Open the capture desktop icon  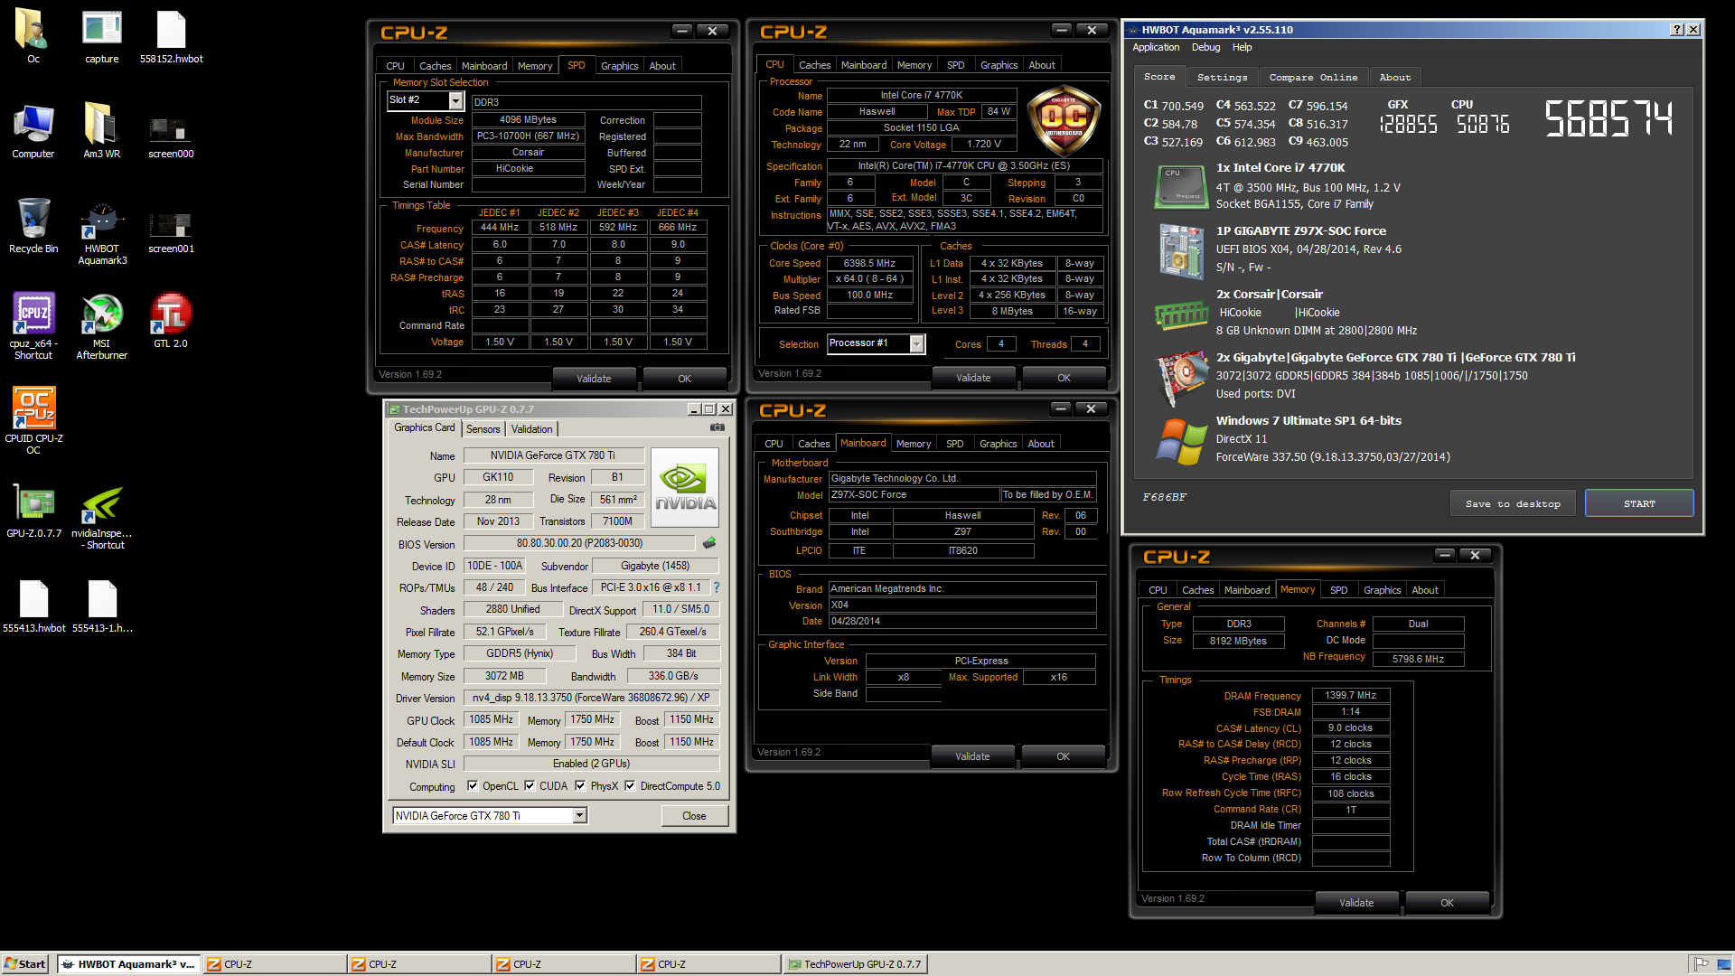102,36
